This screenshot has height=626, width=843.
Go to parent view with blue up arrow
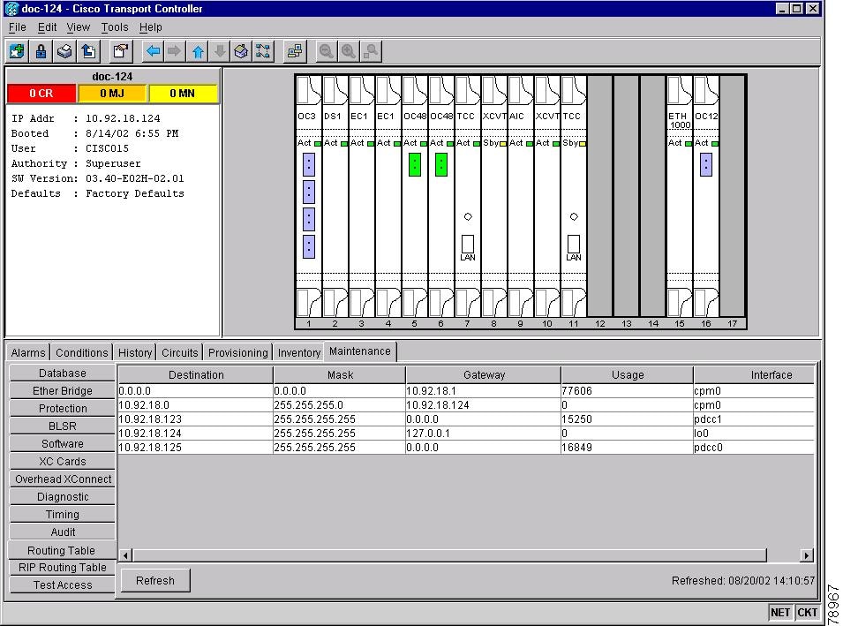click(x=198, y=51)
